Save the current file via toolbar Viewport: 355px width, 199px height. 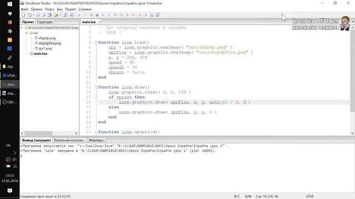(x=38, y=15)
